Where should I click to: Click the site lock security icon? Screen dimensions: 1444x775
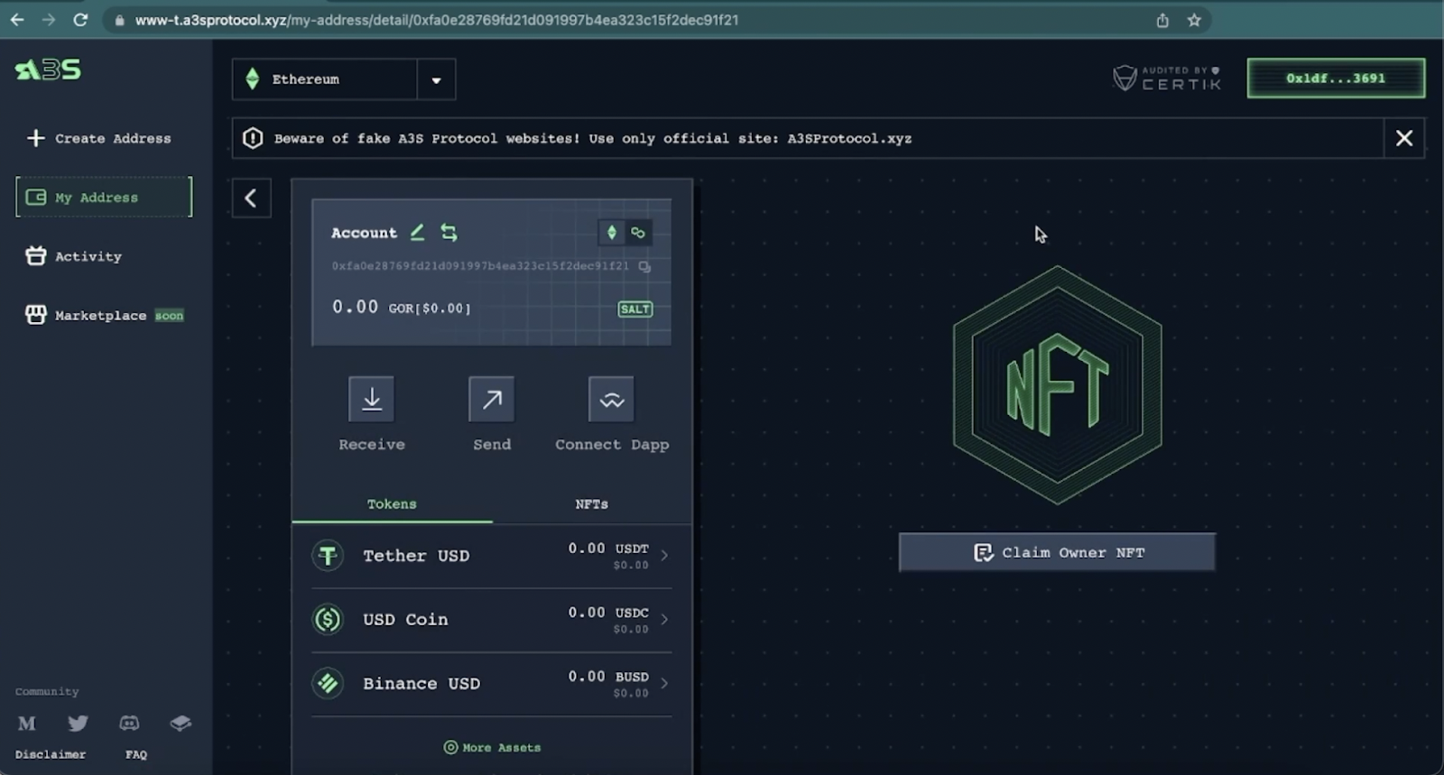point(119,20)
